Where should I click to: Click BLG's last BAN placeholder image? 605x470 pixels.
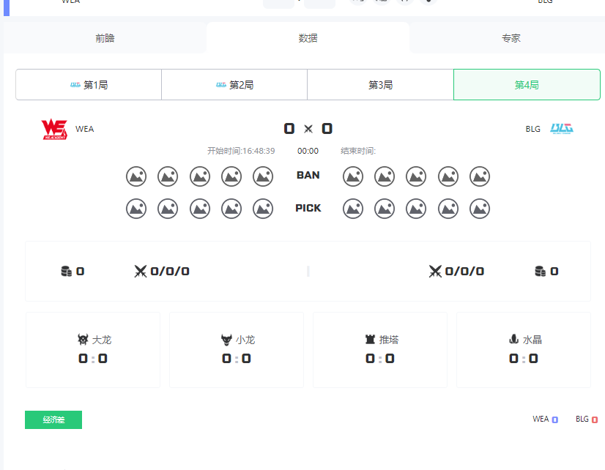click(480, 176)
